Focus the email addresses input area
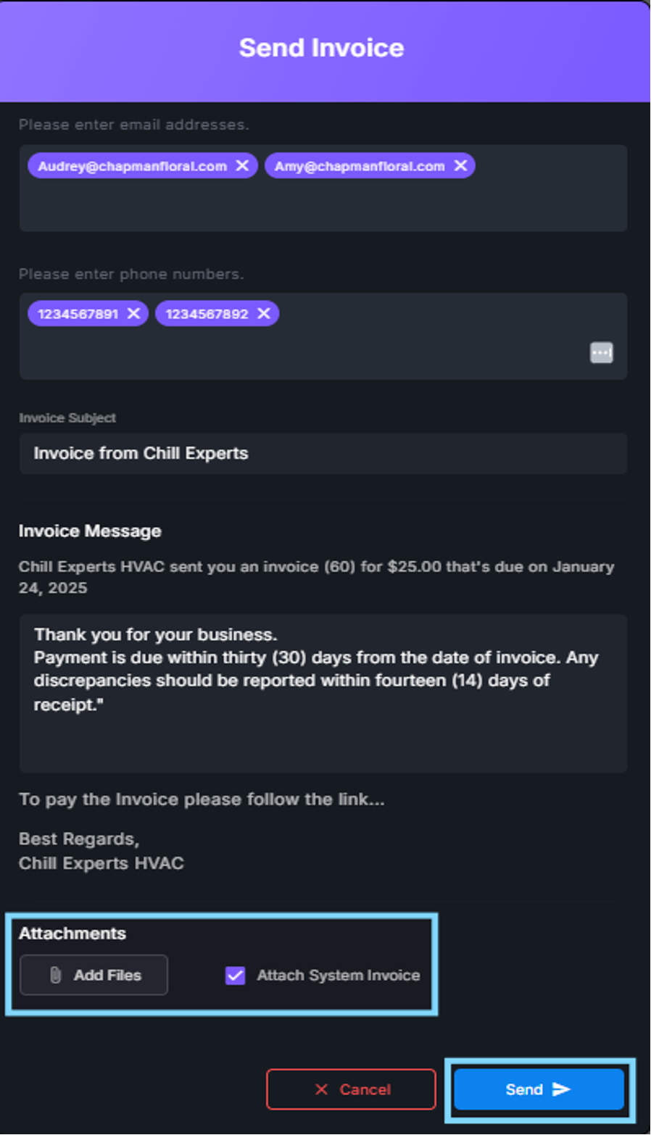 (323, 207)
